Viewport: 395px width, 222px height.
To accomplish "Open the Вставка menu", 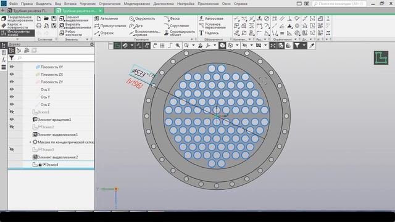I will pos(70,4).
